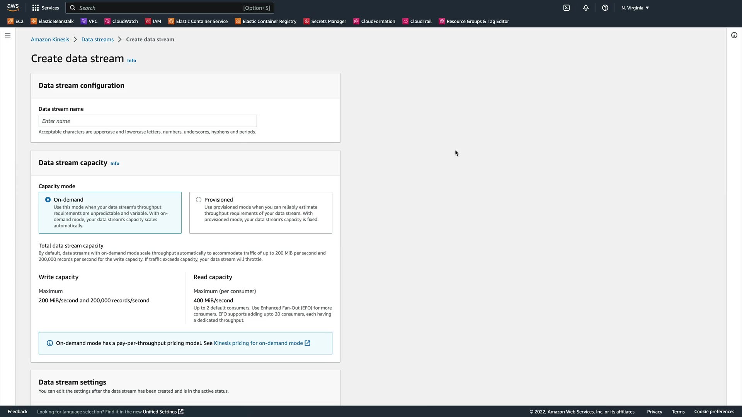Click the Feedback button in the footer
Viewport: 742px width, 417px height.
pyautogui.click(x=17, y=412)
